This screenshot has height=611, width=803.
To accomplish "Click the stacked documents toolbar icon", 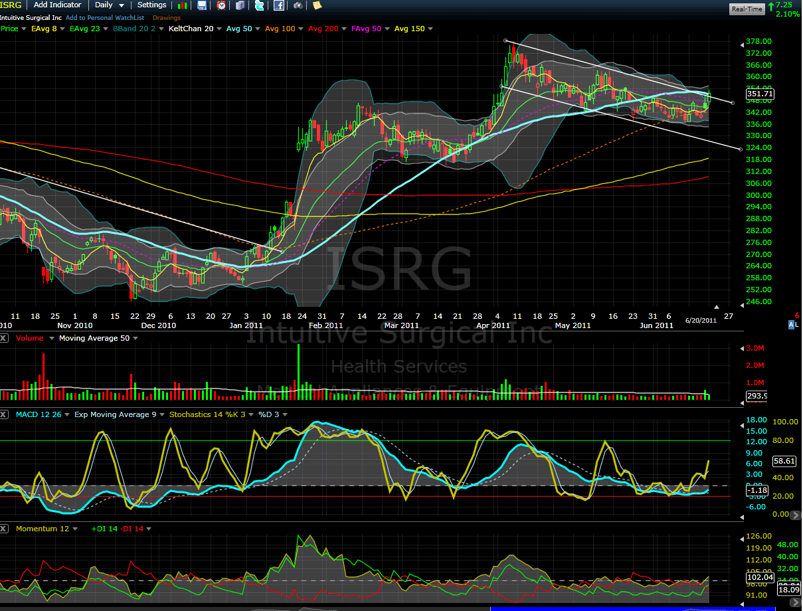I will [x=240, y=5].
